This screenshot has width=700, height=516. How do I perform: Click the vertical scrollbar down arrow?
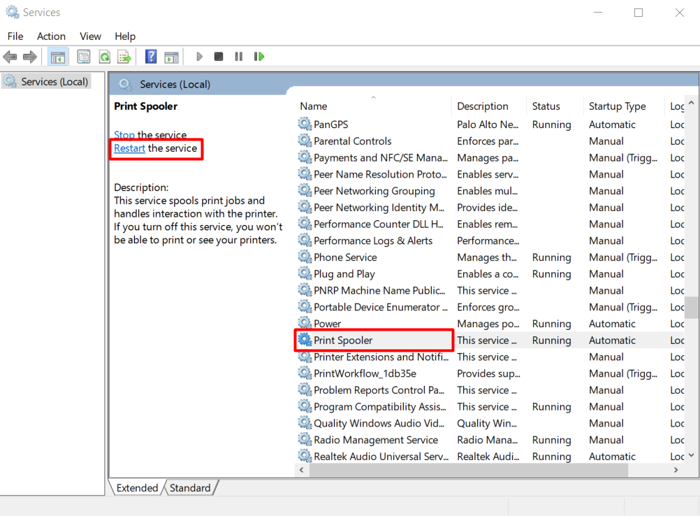pyautogui.click(x=691, y=455)
